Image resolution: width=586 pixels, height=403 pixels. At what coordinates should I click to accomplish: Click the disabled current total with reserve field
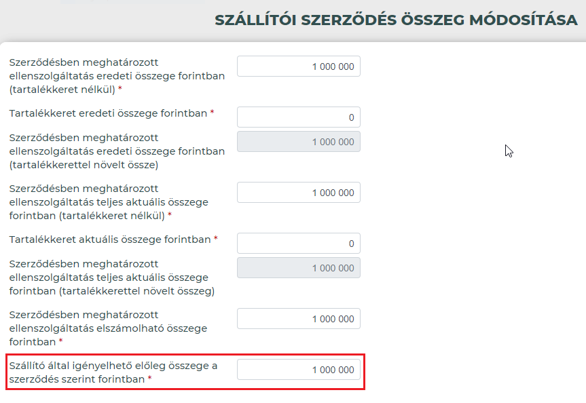[299, 268]
